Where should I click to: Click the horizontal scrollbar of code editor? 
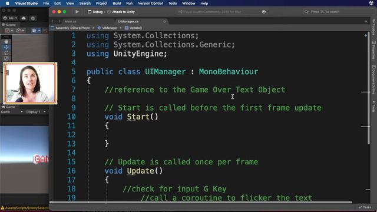pos(201,202)
